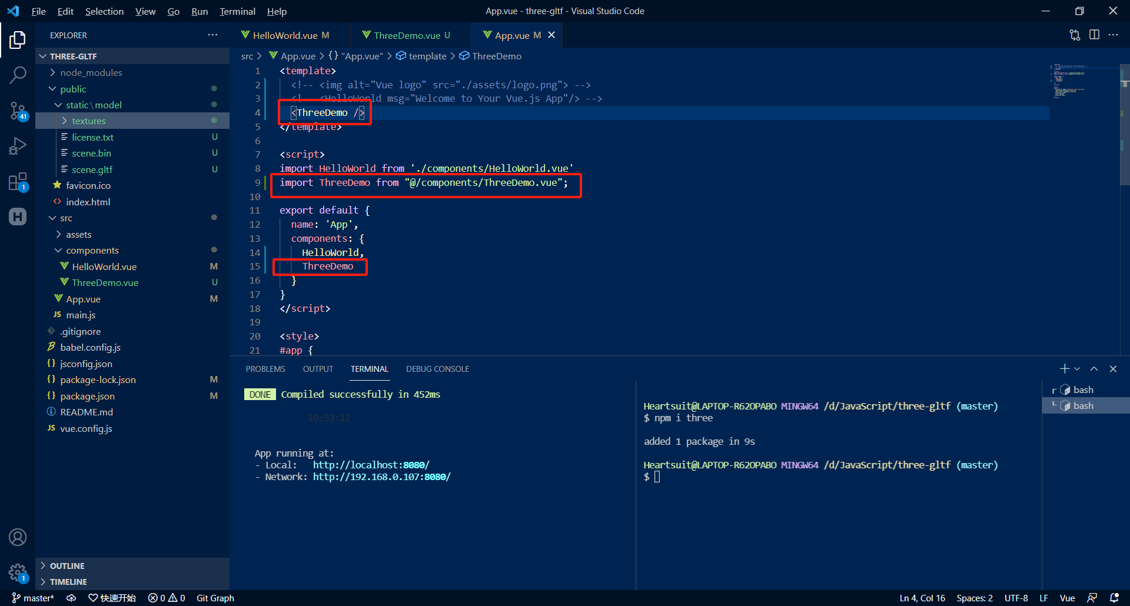Open the http://localhost:8080/ link
Viewport: 1130px width, 606px height.
tap(370, 465)
